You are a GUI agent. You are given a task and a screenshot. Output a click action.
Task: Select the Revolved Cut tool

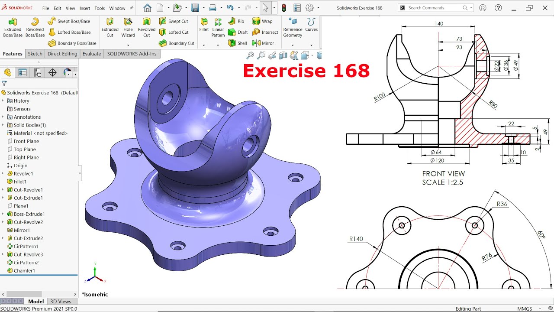coord(147,28)
